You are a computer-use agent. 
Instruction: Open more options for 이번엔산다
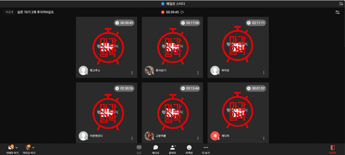(132, 138)
